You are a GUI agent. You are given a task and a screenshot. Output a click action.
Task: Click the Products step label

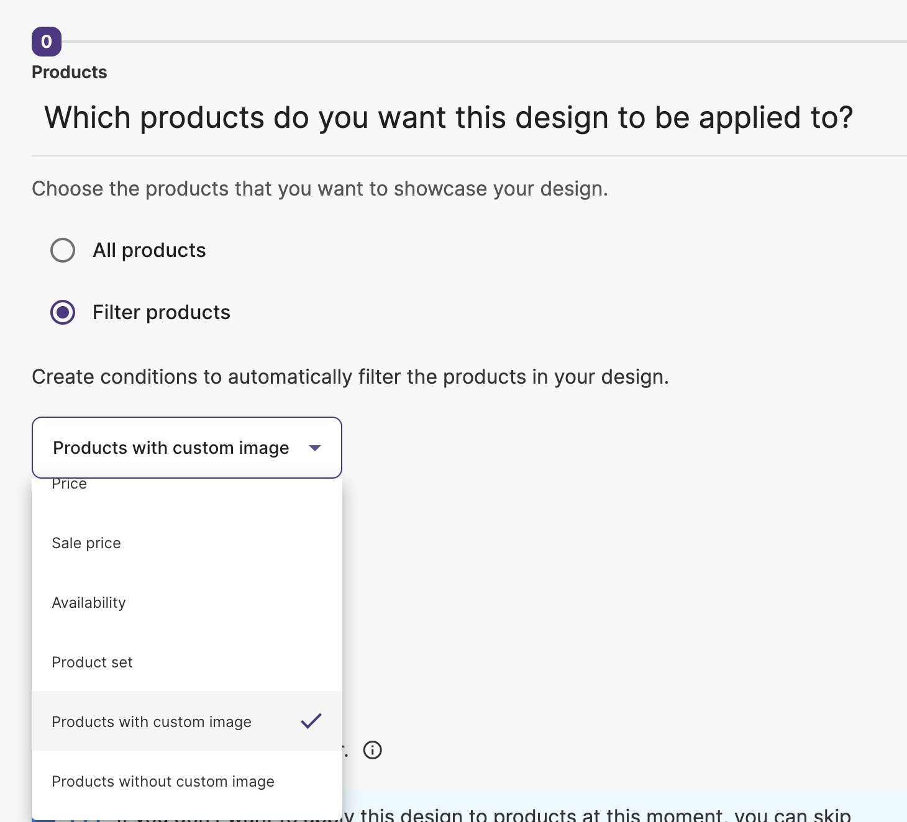70,72
